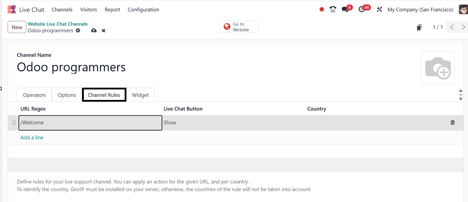Click the Live Chat app logo icon
468x202 pixels.
click(12, 9)
